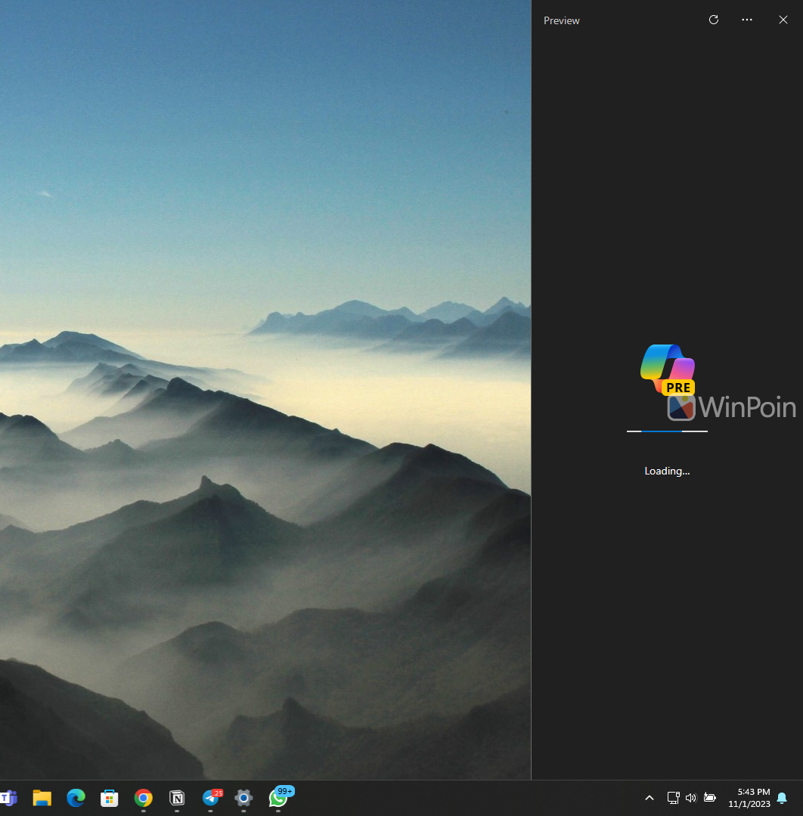Open the three-dot more options menu
The width and height of the screenshot is (803, 816).
pos(747,20)
